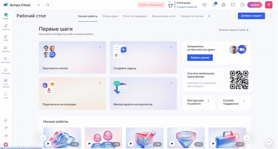
Task: Open the Календарь header link
Action: 184,3
